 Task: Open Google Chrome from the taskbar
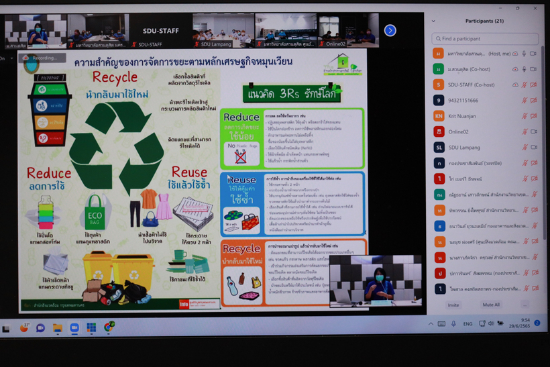[x=109, y=327]
